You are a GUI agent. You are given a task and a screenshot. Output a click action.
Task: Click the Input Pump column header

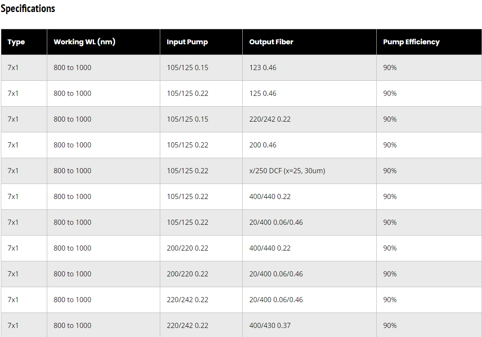[x=187, y=42]
